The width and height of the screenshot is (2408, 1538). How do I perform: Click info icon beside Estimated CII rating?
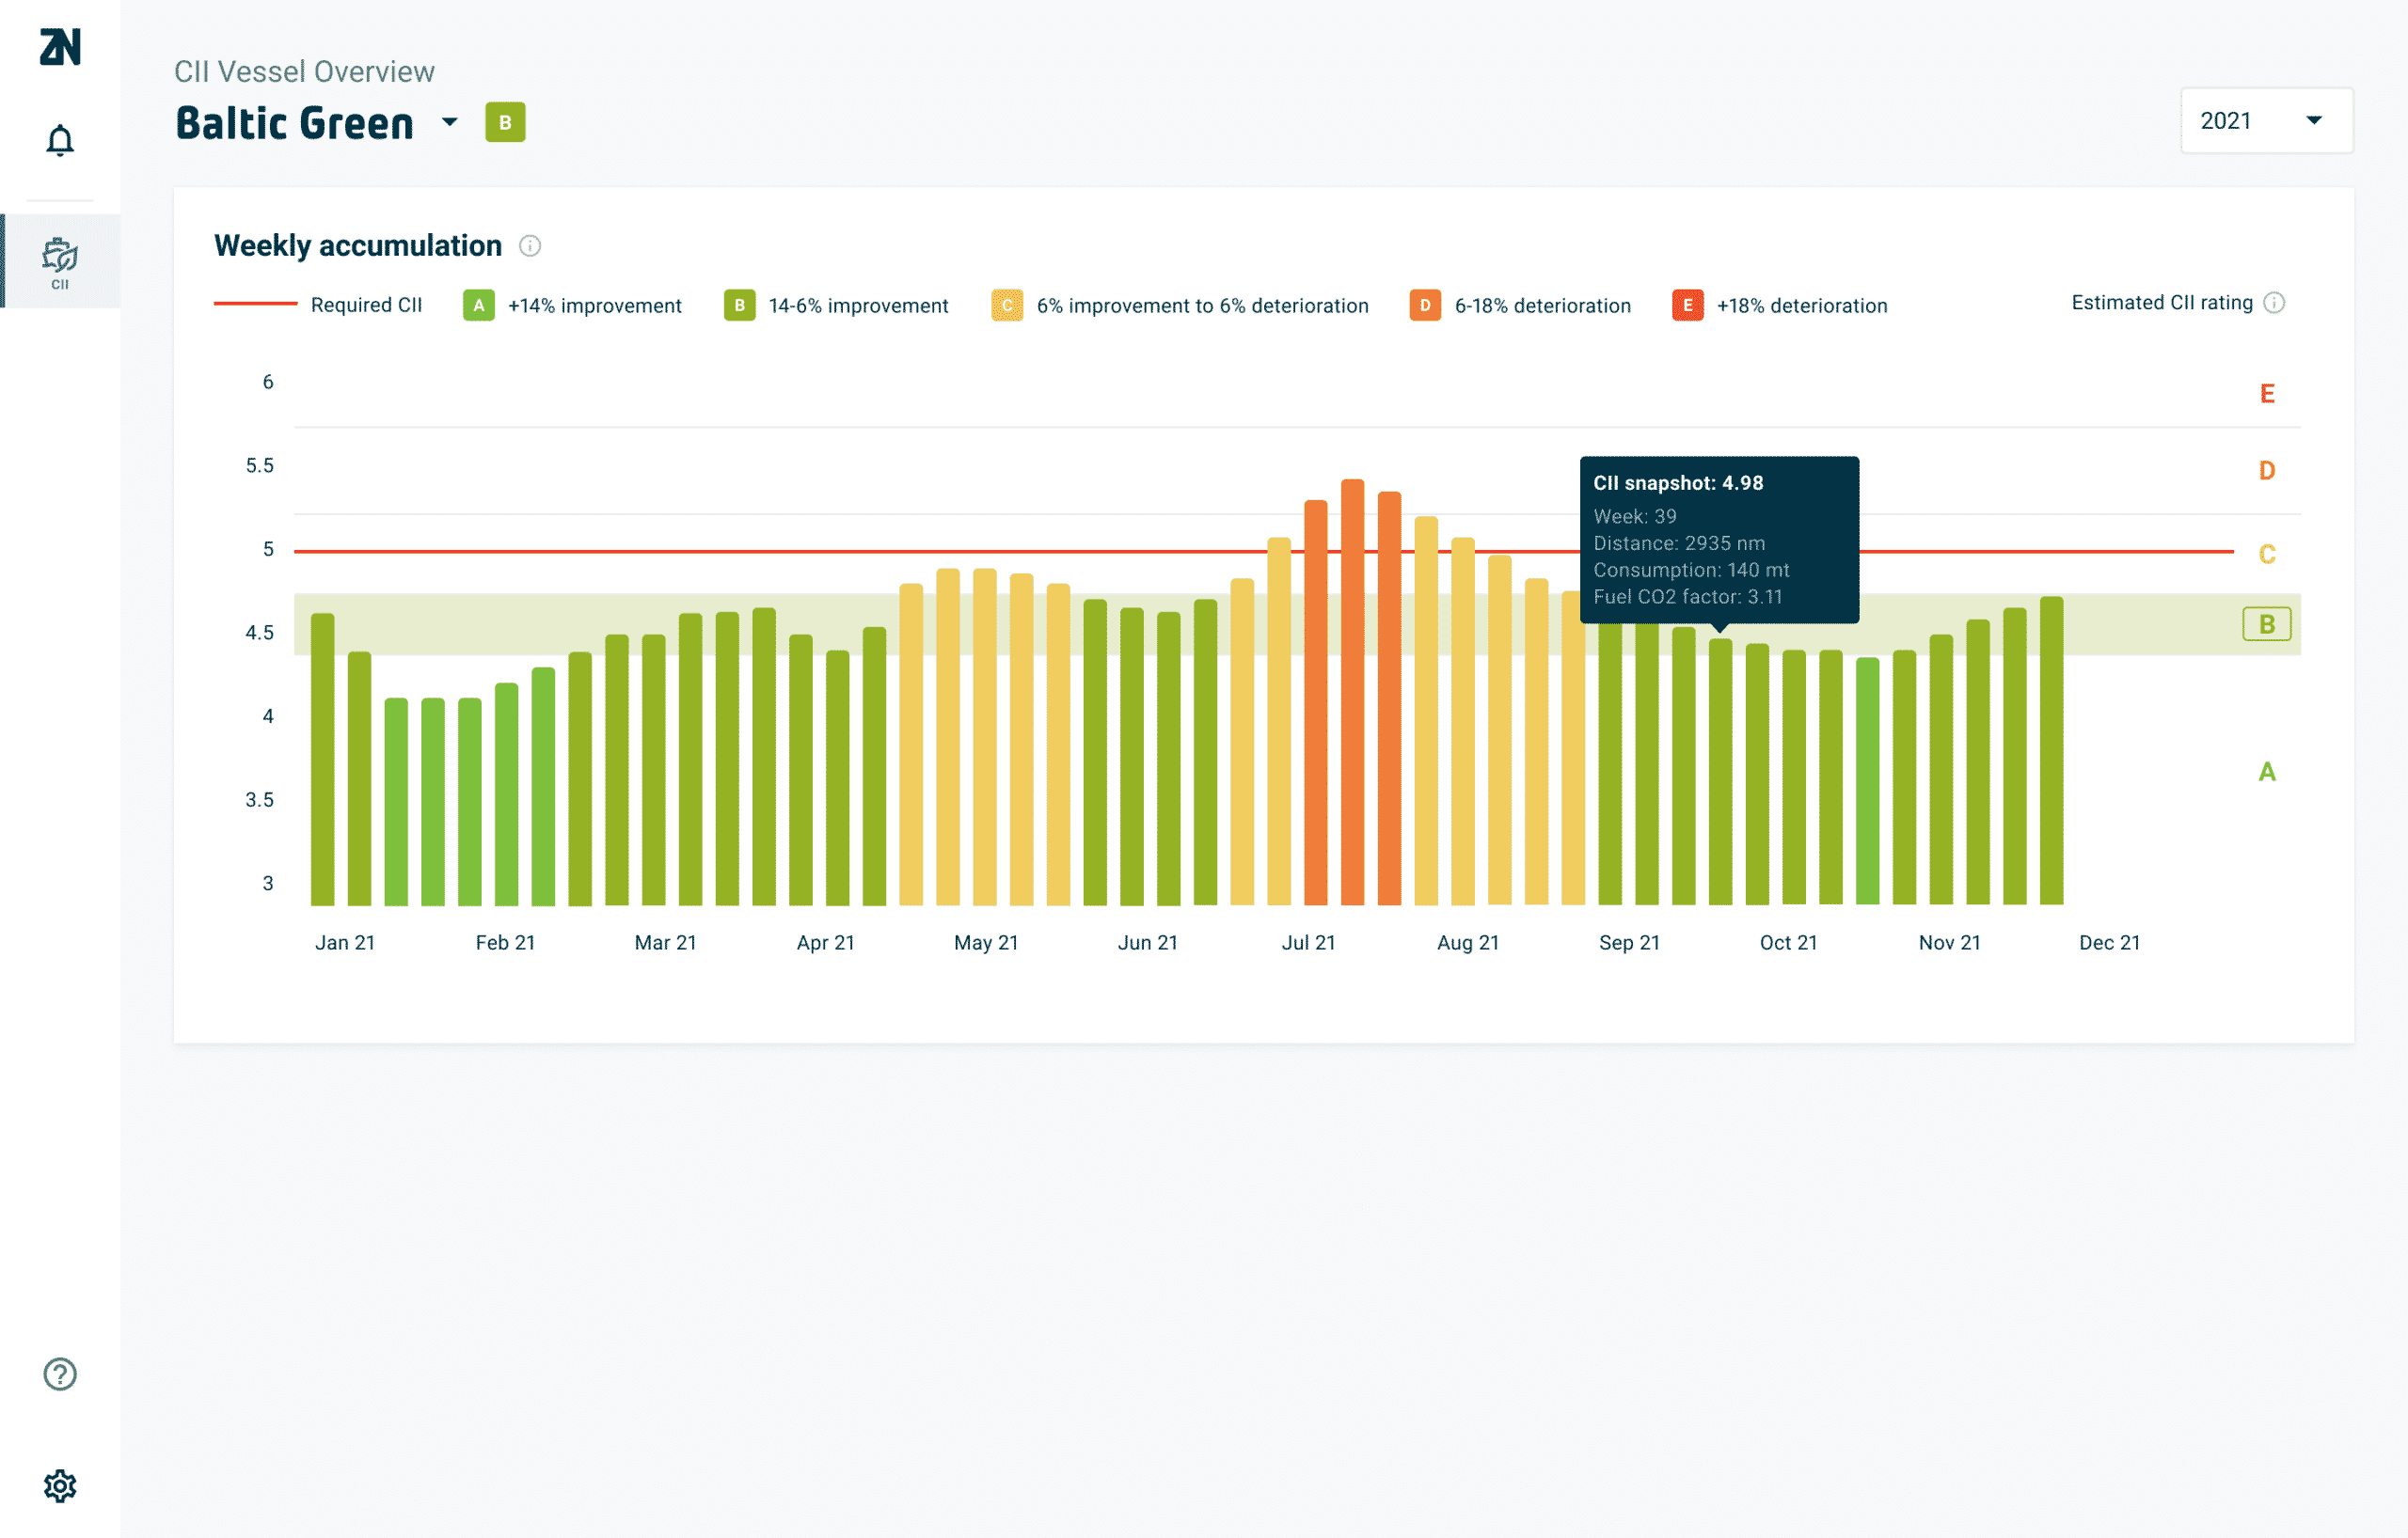2274,303
